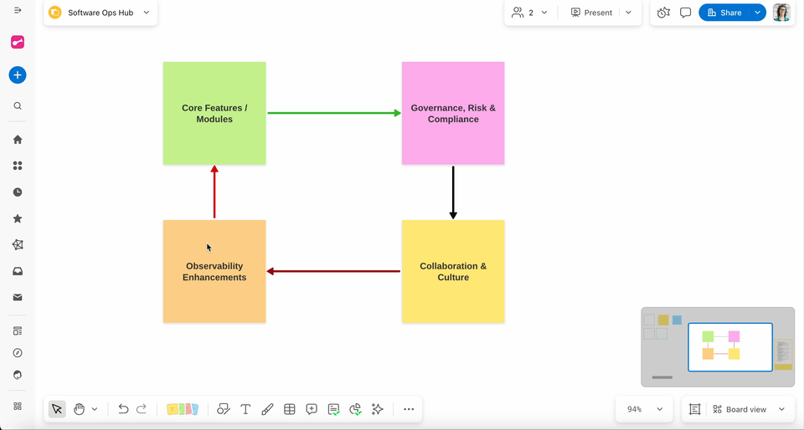Open the user profile avatar menu
The height and width of the screenshot is (430, 804).
click(x=781, y=13)
